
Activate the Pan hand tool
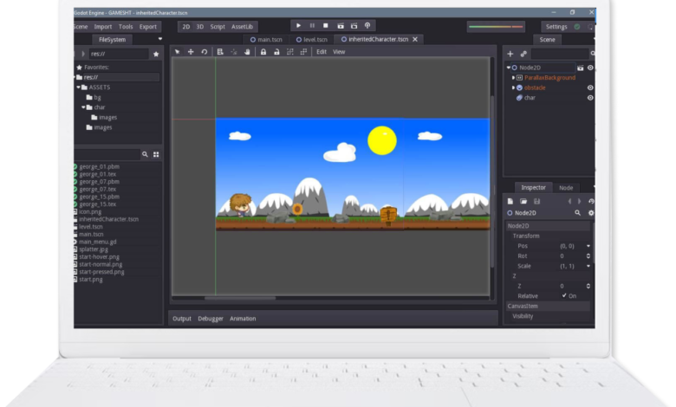[247, 52]
